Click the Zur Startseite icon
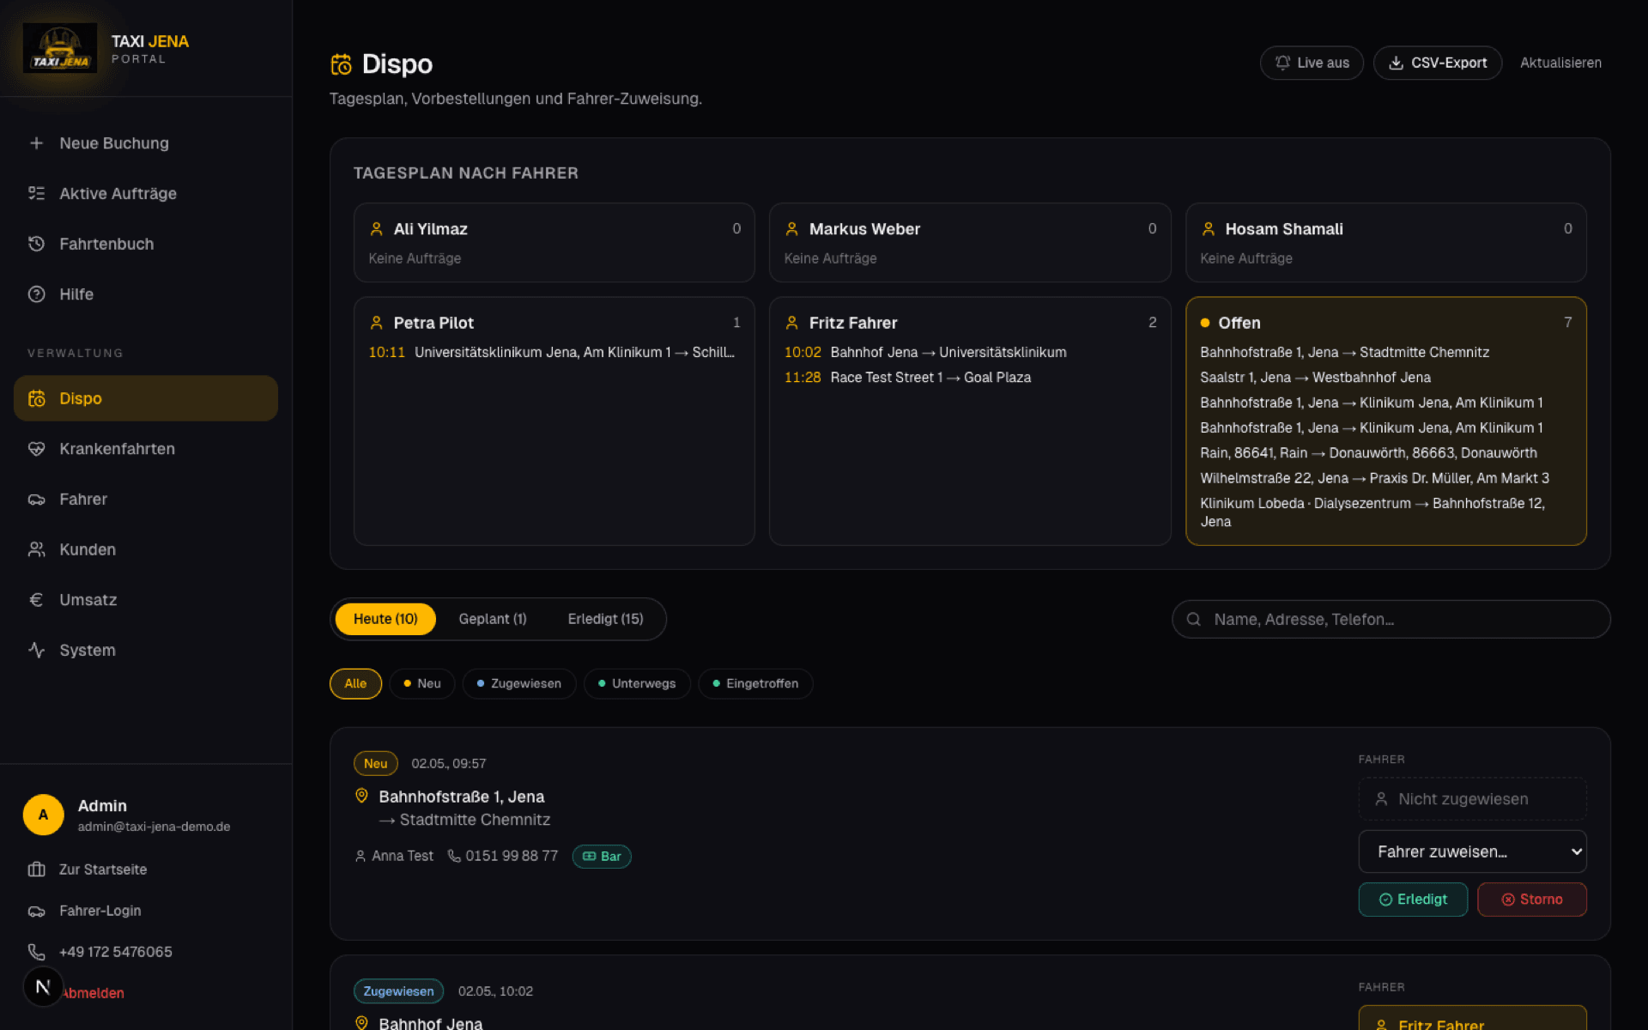This screenshot has width=1648, height=1030. (36, 869)
